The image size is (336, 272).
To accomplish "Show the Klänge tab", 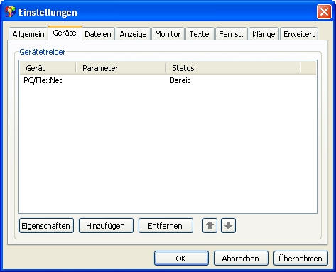I will coord(264,34).
